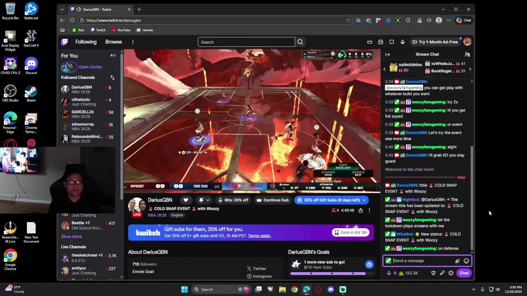Open the remote bookmark folder
Viewport: 527px width, 296px height.
tap(145, 30)
